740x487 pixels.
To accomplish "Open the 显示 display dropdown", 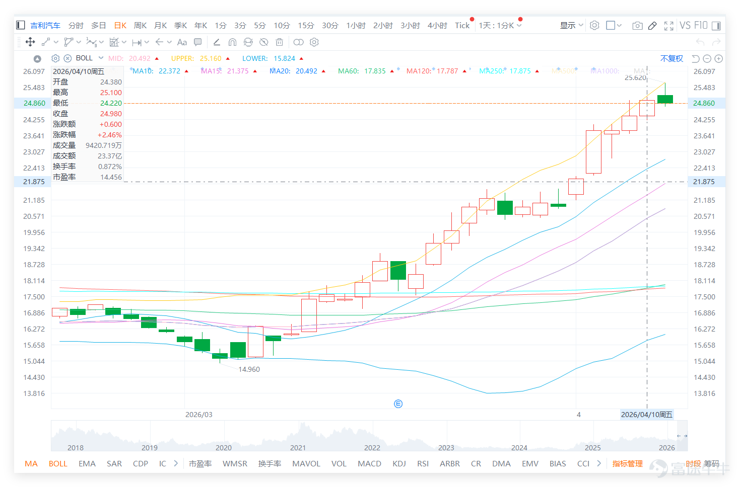I will coord(572,25).
